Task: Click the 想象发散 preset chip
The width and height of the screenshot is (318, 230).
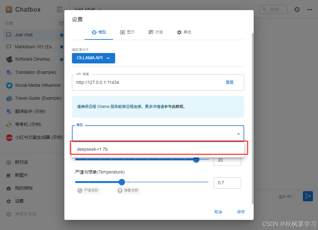Action: pyautogui.click(x=128, y=191)
